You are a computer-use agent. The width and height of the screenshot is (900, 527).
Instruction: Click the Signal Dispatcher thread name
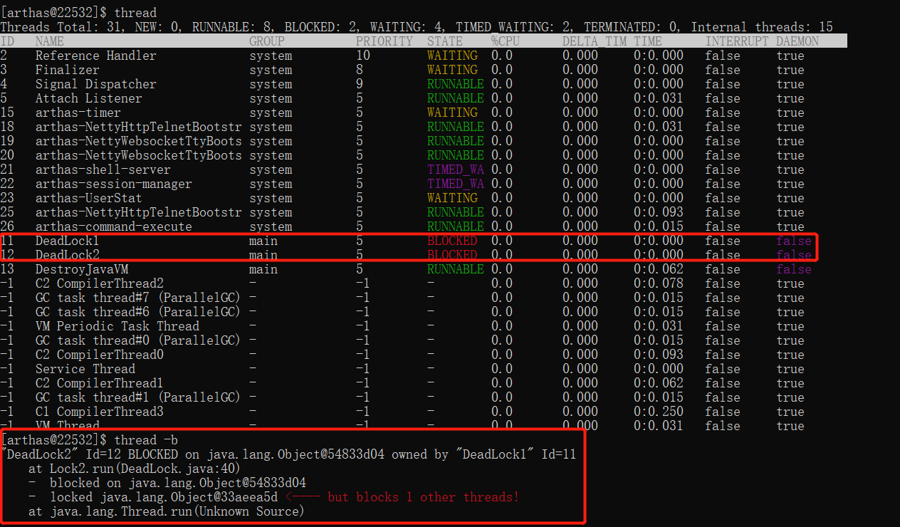[x=96, y=84]
